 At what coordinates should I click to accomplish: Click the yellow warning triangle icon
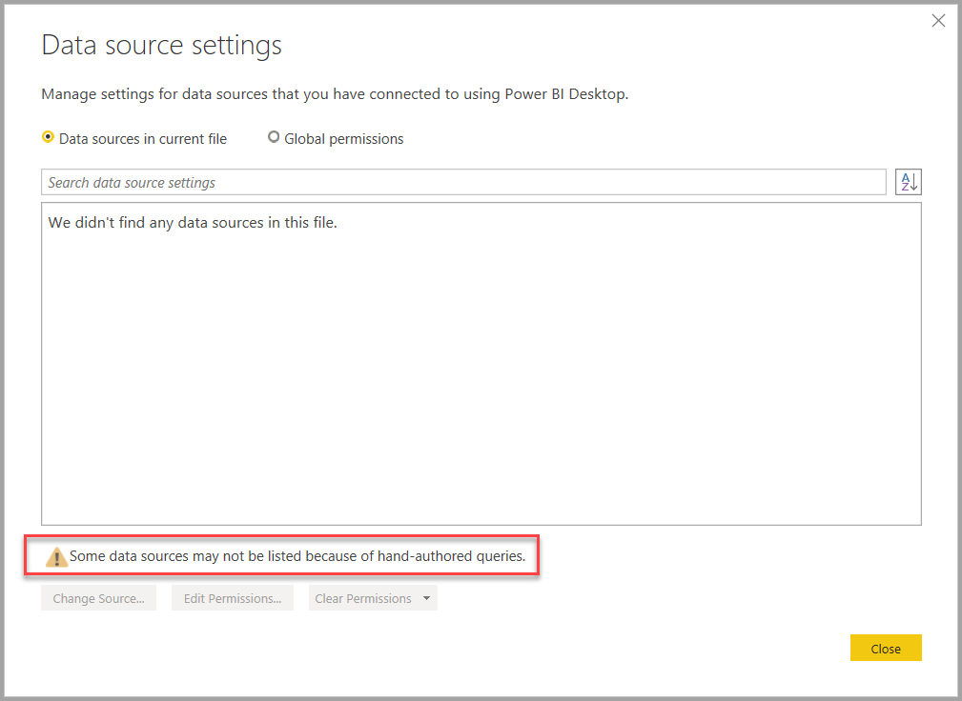point(56,557)
